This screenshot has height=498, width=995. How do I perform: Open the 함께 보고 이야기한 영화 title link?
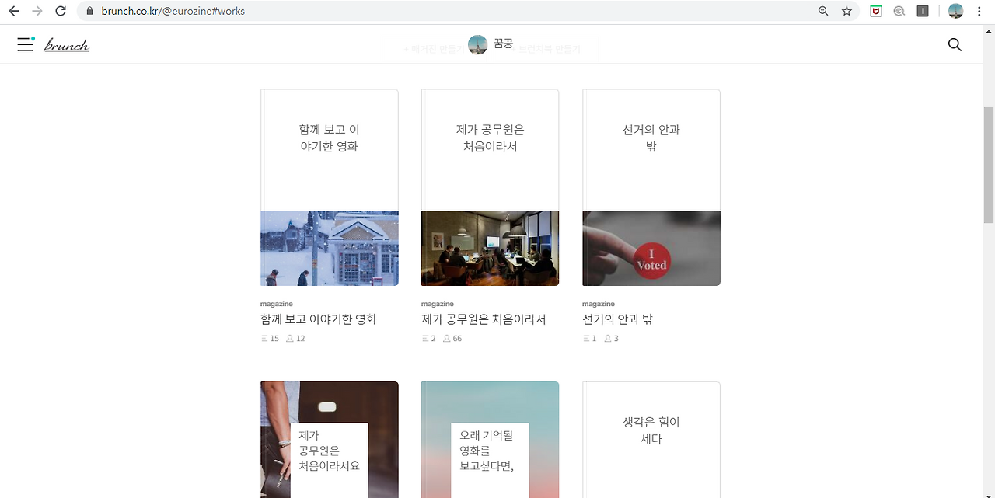319,319
